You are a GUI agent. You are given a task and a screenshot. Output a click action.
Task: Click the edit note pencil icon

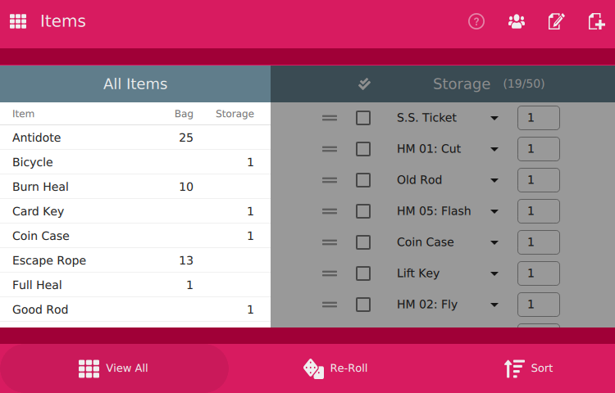pyautogui.click(x=556, y=21)
